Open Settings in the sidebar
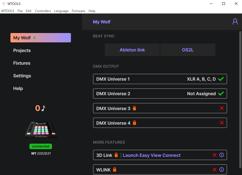242x175 pixels. 22,76
